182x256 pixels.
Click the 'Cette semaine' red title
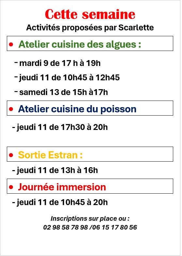click(90, 14)
